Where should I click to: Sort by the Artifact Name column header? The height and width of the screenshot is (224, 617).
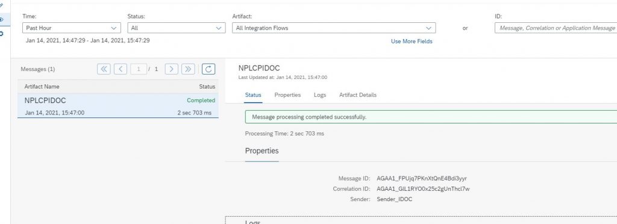(x=42, y=87)
